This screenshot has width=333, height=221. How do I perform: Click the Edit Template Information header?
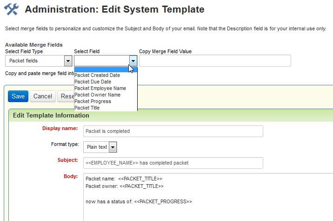click(x=51, y=115)
